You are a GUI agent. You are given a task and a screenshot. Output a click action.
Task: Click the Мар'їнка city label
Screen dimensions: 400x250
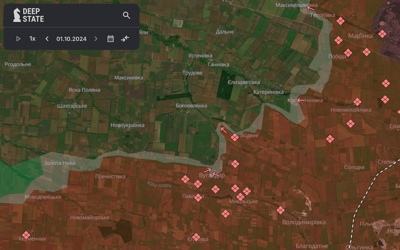360,36
